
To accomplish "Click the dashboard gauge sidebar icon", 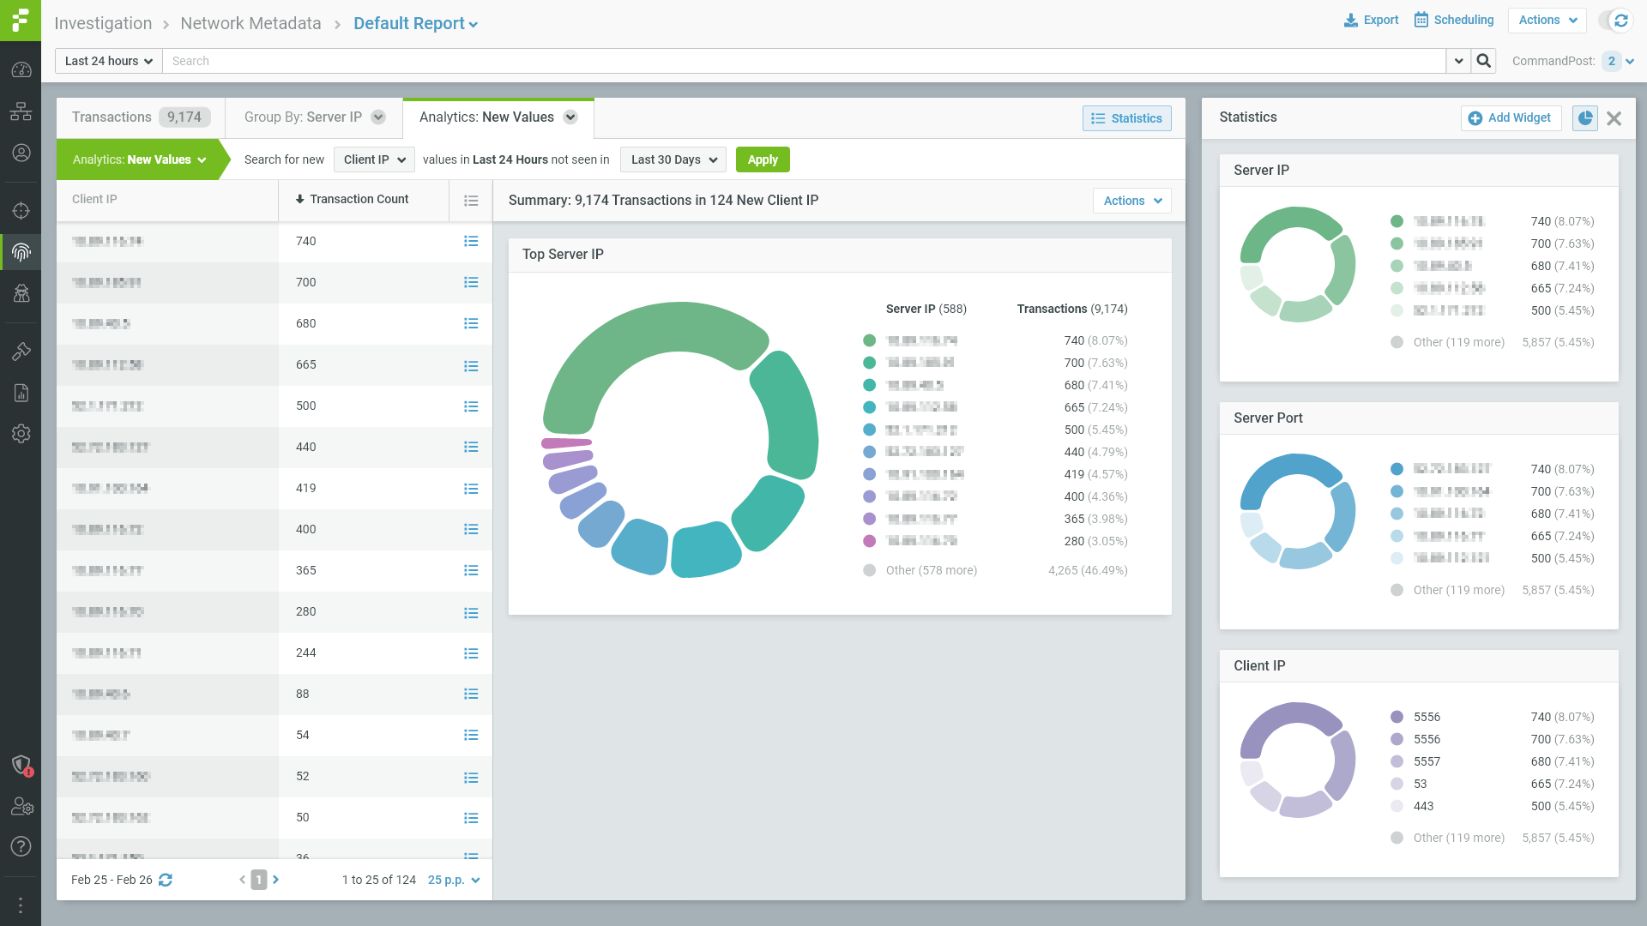I will point(21,70).
